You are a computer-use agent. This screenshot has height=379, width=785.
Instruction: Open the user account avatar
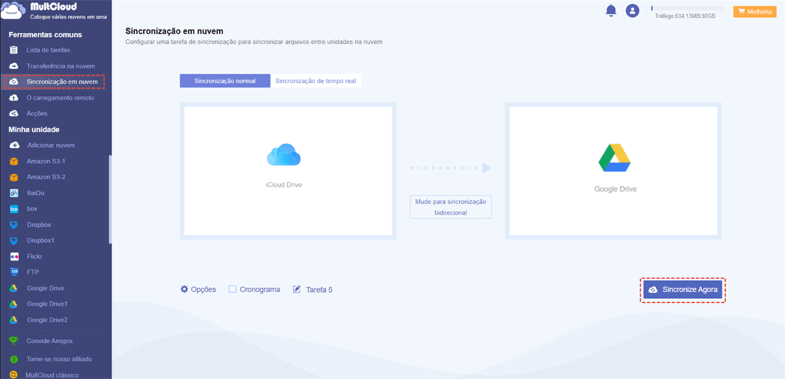632,11
